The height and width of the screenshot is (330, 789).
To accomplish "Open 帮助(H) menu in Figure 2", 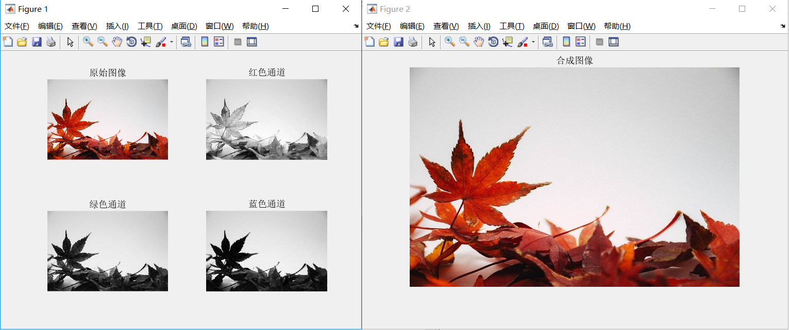I will (x=617, y=26).
